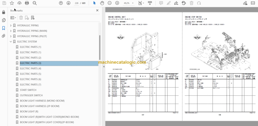Expand HYDRAULIC PIPING (PILOT) bookmark
Screen dimensions: 258x126
click(x=11, y=36)
